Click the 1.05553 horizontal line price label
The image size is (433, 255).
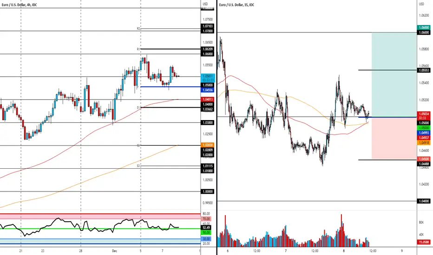click(x=424, y=70)
